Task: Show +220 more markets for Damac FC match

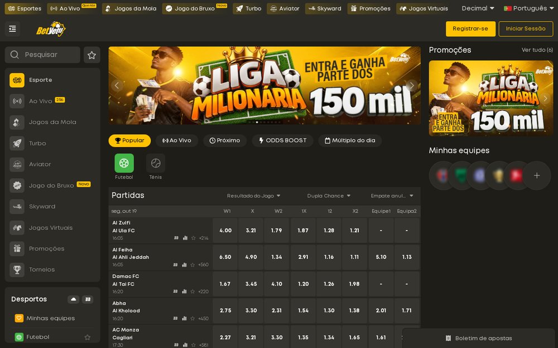Action: coord(203,292)
